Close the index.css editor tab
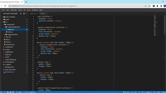This screenshot has height=93, width=166. 37,14
